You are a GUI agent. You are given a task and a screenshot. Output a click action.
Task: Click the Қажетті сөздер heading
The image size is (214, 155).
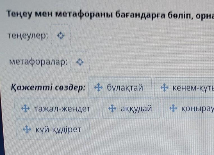point(48,88)
